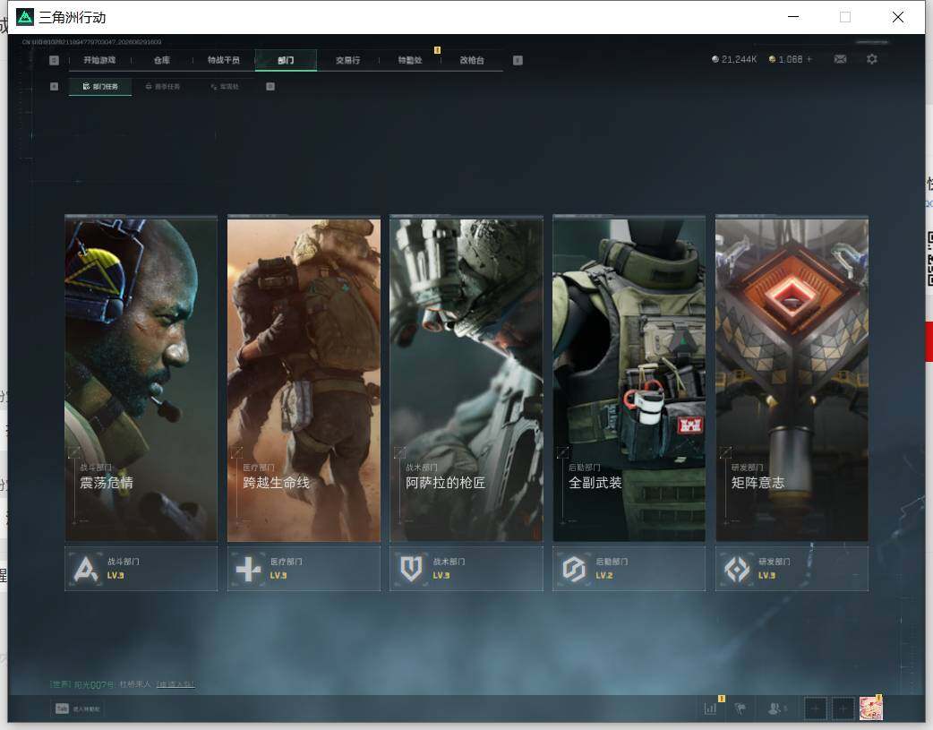Viewport: 933px width, 730px height.
Task: Open the statistics bar-chart icon
Action: coord(710,709)
